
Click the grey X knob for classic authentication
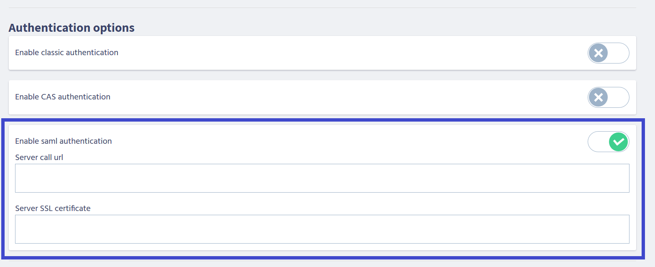click(x=599, y=53)
